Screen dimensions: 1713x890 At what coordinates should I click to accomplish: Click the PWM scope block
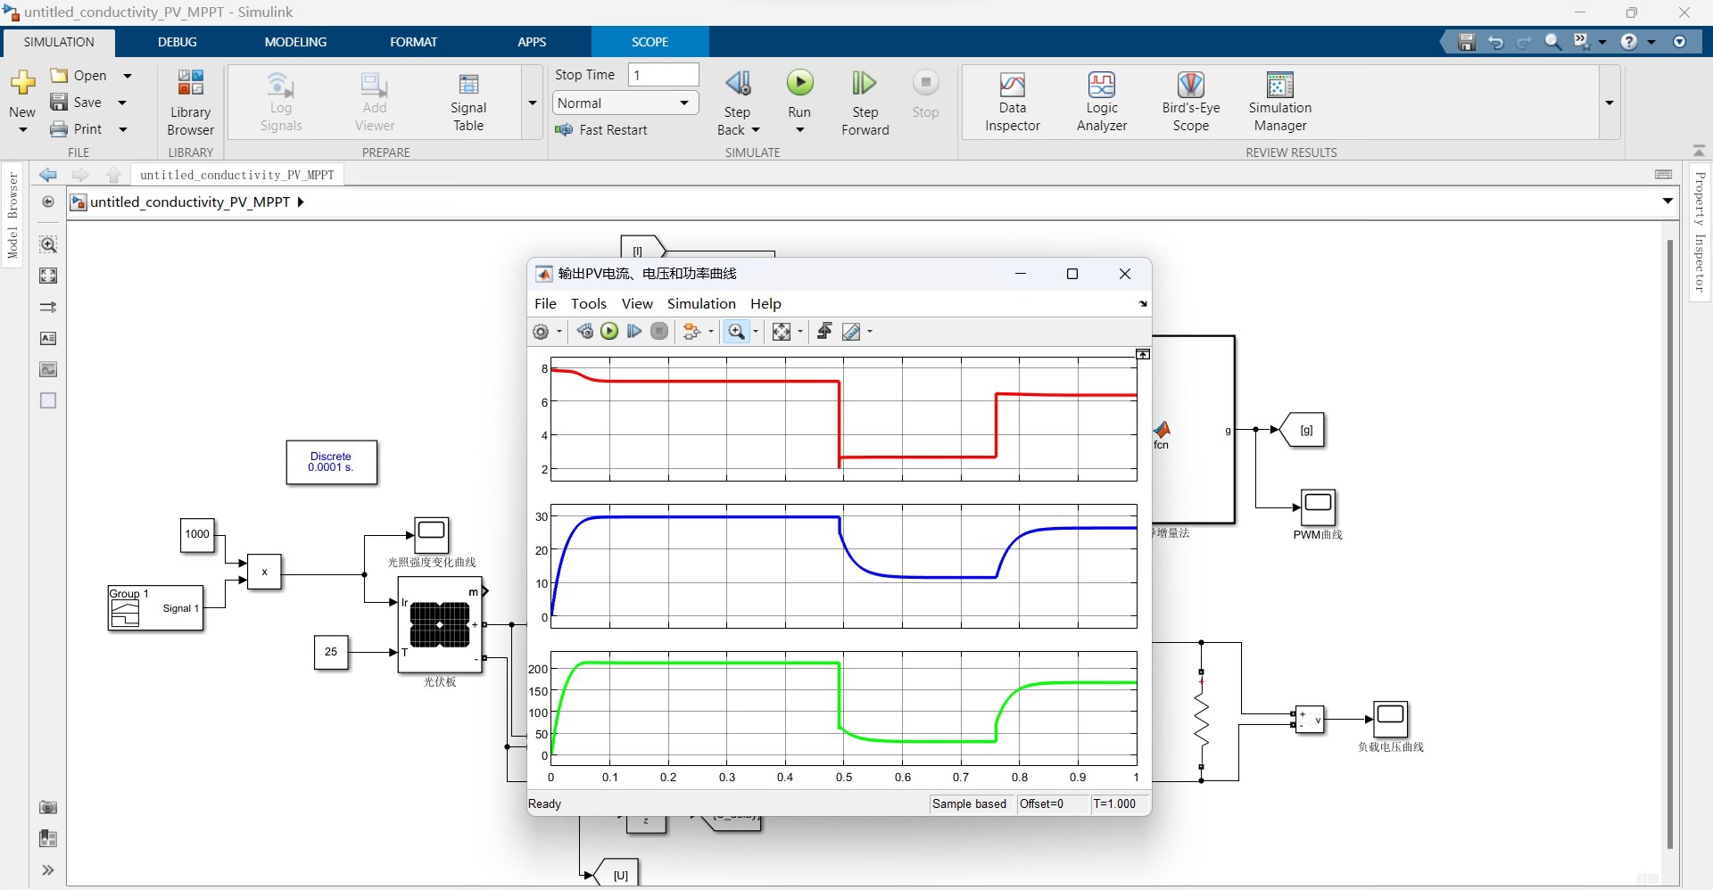[x=1318, y=507]
